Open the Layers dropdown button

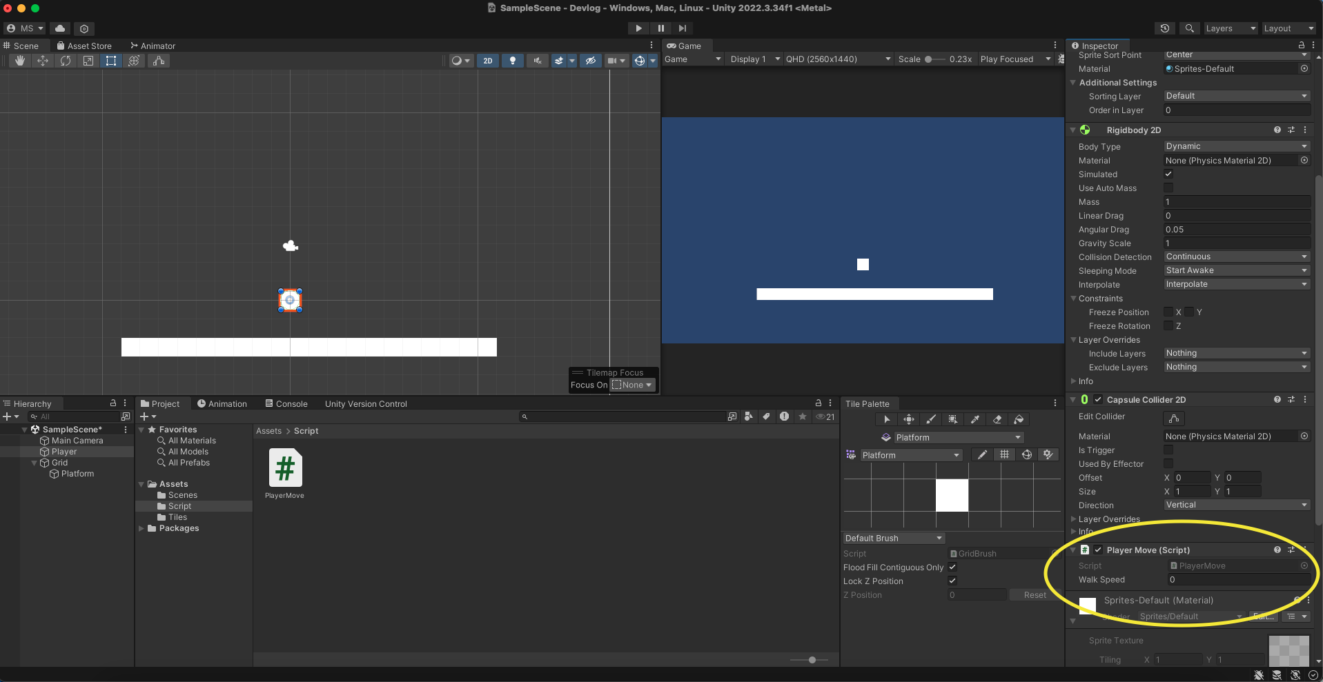(1231, 28)
